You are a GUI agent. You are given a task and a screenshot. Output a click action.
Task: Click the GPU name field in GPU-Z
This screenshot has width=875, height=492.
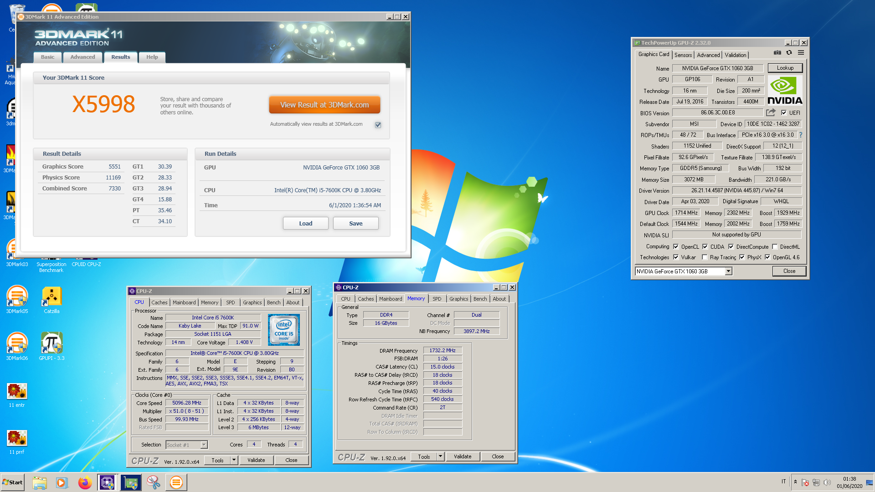(717, 68)
